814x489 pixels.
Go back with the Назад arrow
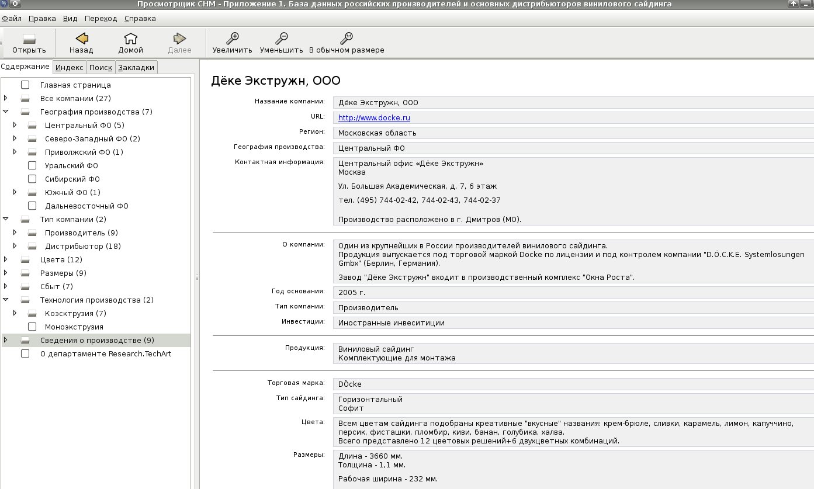point(81,39)
